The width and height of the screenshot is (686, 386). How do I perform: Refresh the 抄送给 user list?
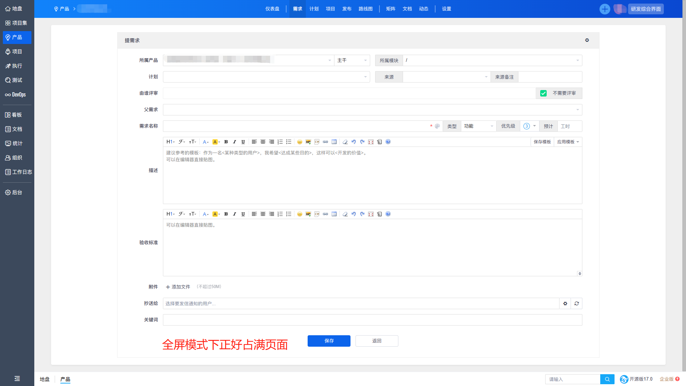(x=576, y=303)
